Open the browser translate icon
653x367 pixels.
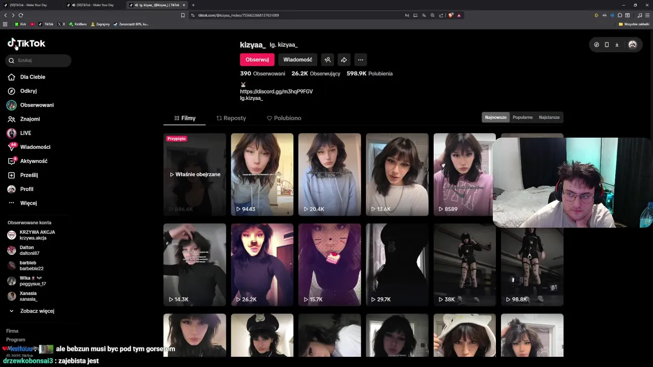(x=424, y=15)
